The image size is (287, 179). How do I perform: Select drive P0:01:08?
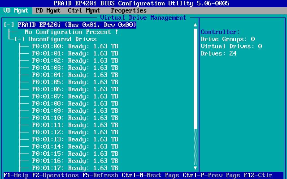(x=75, y=103)
